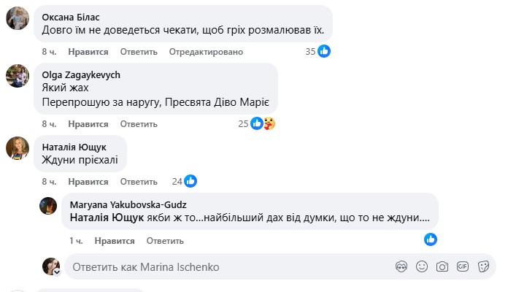
Task: Open Olga Zagaykevych's profile name link
Action: pos(81,74)
